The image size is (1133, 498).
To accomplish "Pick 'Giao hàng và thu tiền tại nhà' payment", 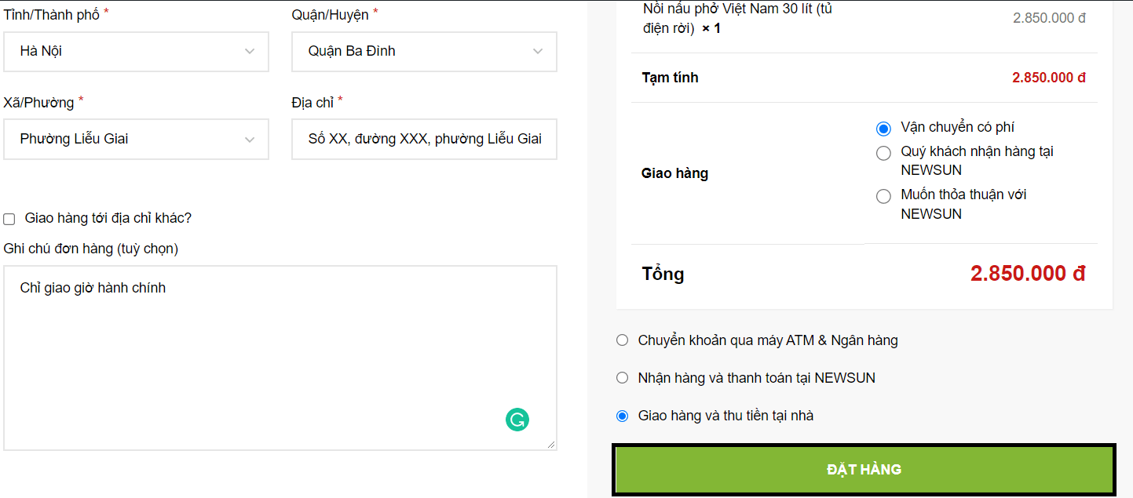I will (x=623, y=416).
